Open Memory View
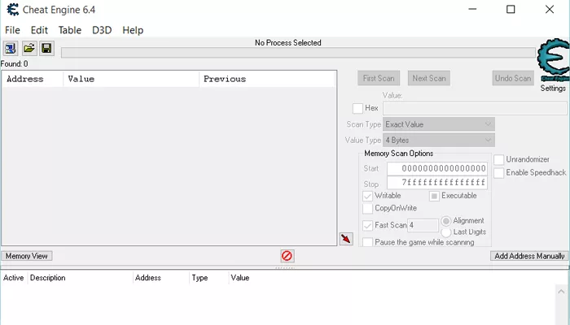The image size is (570, 325). pyautogui.click(x=27, y=256)
